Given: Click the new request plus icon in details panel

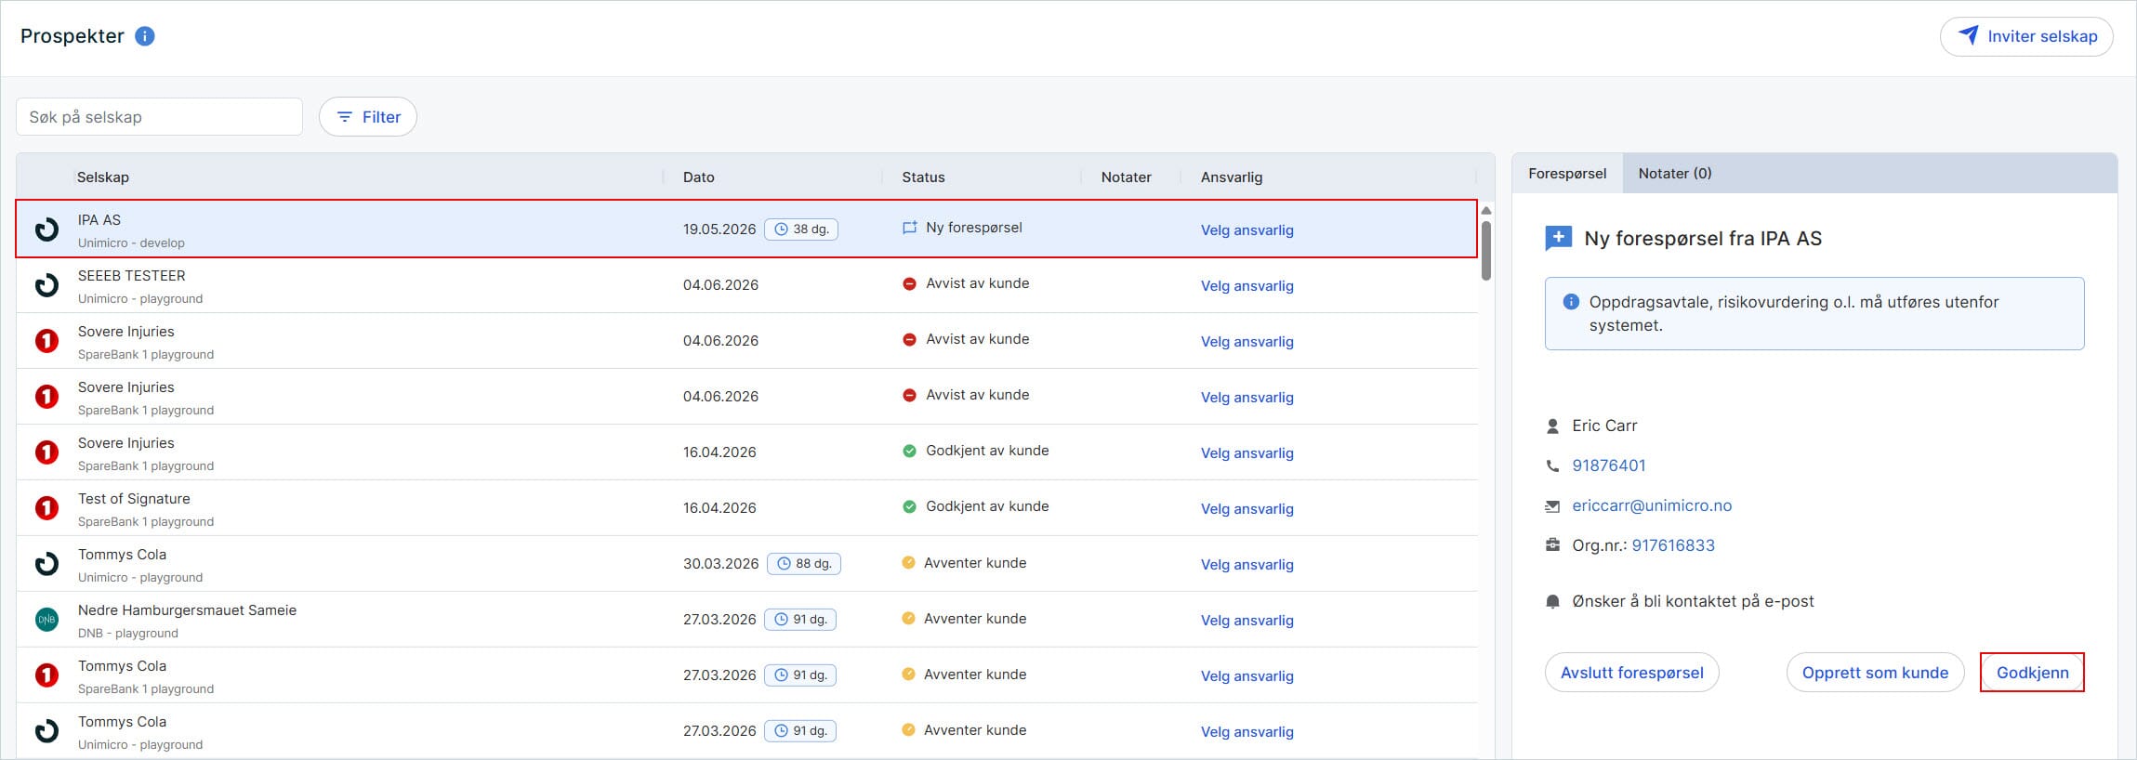Looking at the screenshot, I should click(1558, 239).
